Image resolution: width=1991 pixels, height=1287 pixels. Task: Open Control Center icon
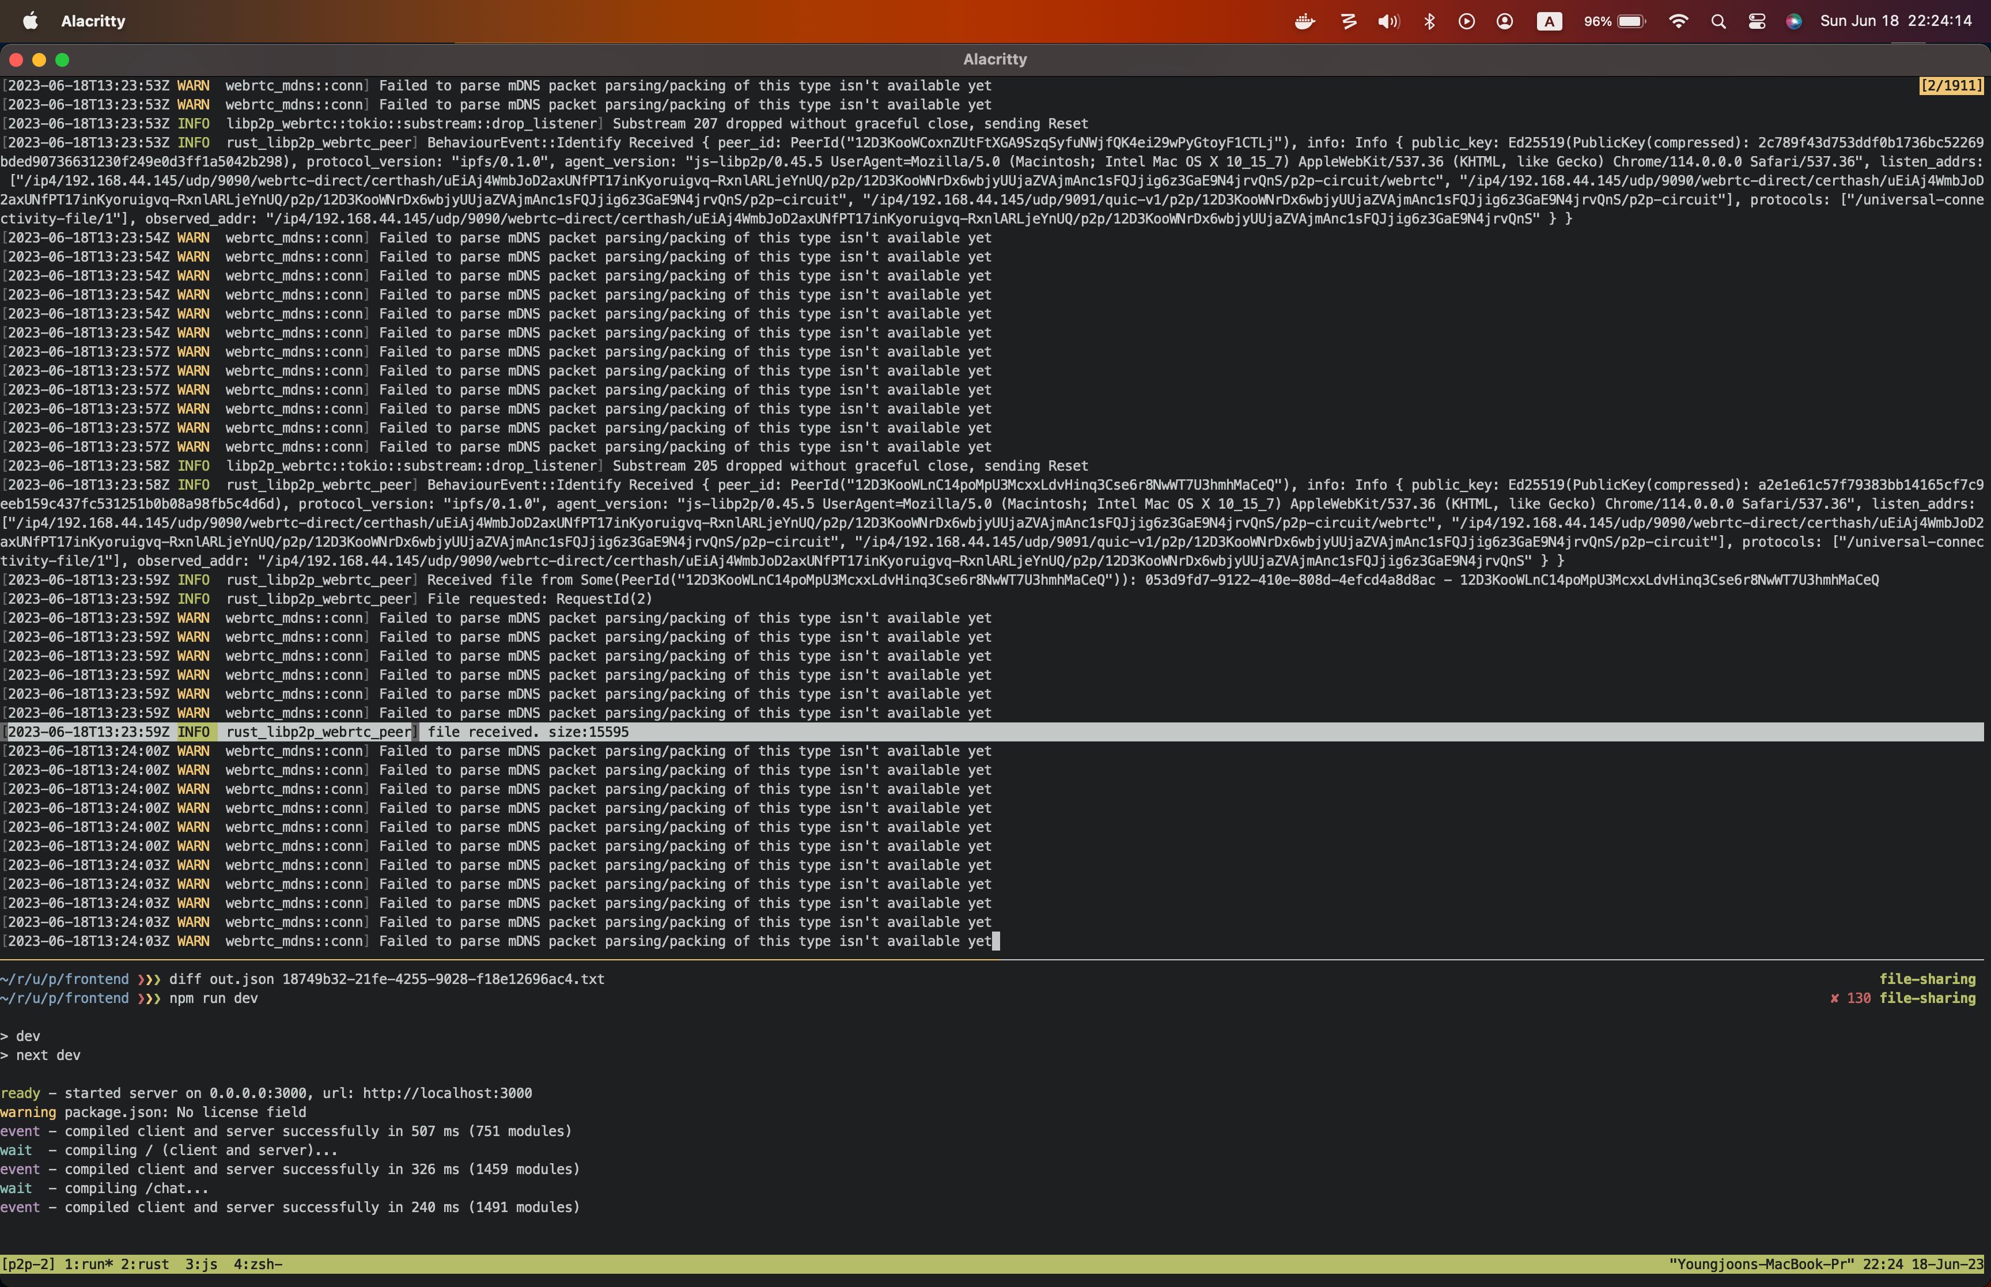pos(1756,22)
